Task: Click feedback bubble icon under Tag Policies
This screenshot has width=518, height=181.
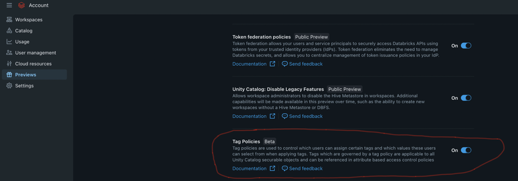Action: coord(285,168)
